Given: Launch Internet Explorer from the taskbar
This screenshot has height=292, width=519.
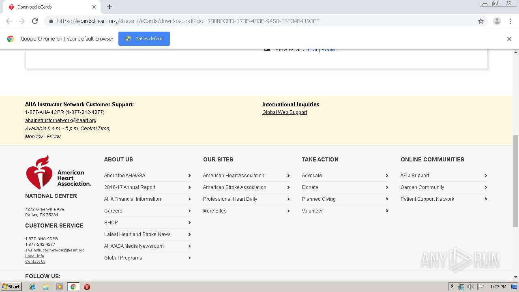Looking at the screenshot, I should [32, 287].
